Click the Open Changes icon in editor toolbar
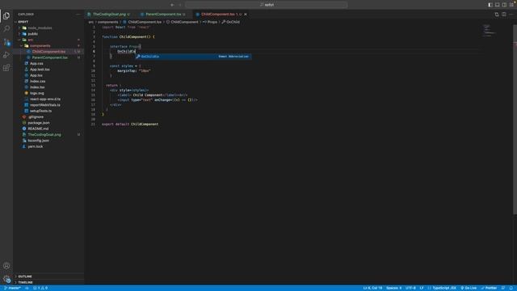 497,15
